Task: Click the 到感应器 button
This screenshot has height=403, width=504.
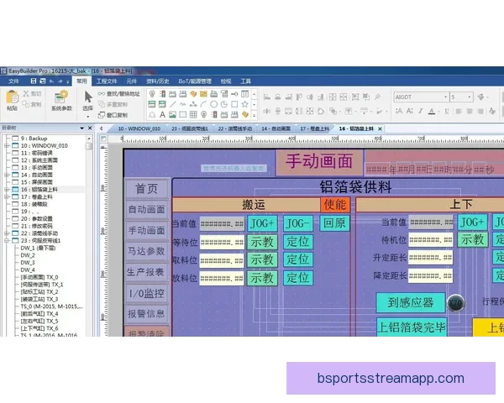Action: (x=411, y=302)
